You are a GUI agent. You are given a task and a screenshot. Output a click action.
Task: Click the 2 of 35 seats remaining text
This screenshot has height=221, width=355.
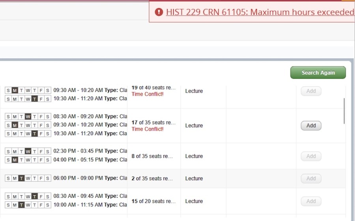[x=152, y=178]
